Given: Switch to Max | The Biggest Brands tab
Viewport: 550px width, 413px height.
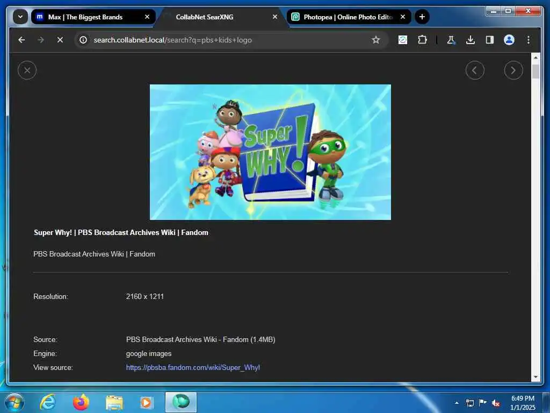Looking at the screenshot, I should pos(93,17).
